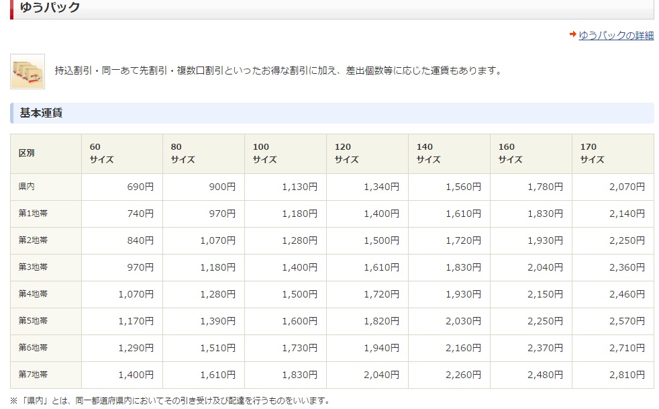The height and width of the screenshot is (409, 659).
Task: Click the 60サイズ column header
Action: pyautogui.click(x=122, y=154)
